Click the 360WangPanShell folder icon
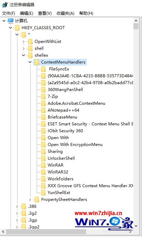The height and width of the screenshot is (237, 142). pos(44,90)
